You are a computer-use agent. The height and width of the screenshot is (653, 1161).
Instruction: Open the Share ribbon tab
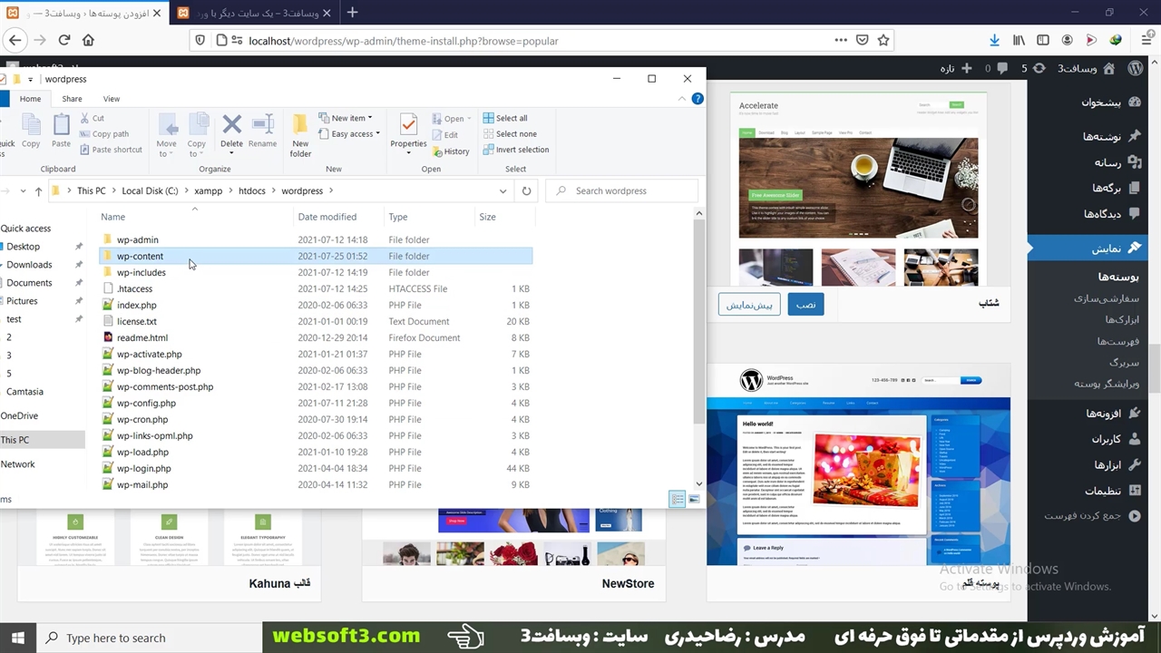[72, 99]
